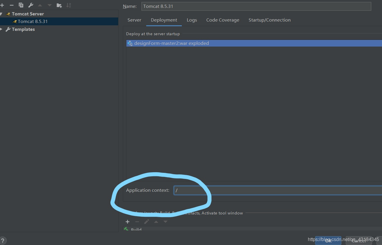Image resolution: width=382 pixels, height=245 pixels.
Task: Click the Remove Configuration minus icon
Action: (12, 5)
